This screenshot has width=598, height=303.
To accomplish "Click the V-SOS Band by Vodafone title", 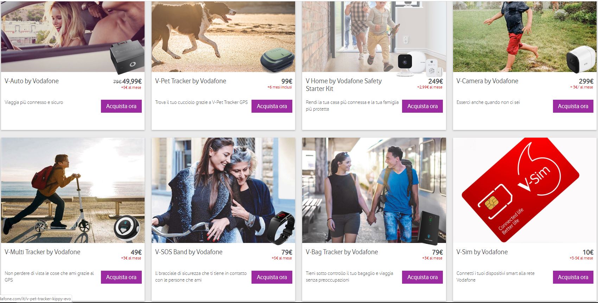I will (x=189, y=252).
